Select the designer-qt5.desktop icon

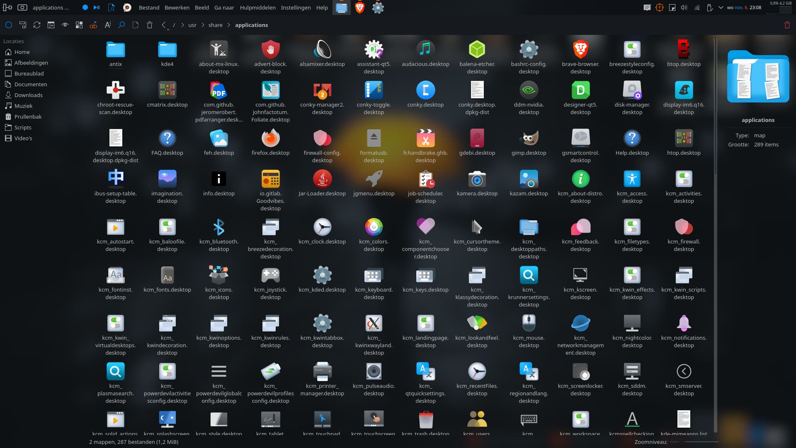point(580,90)
